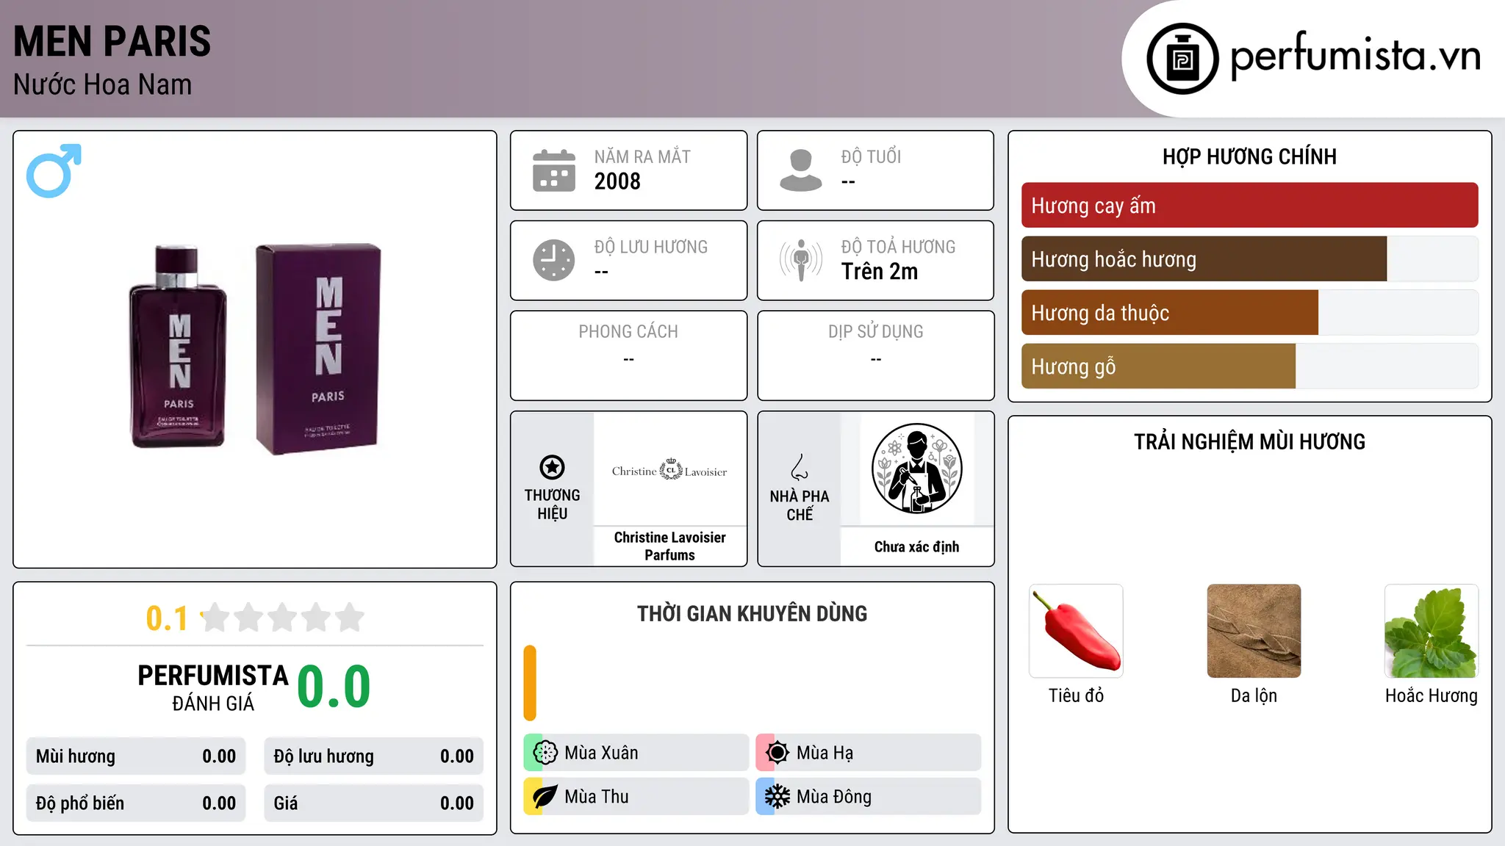Viewport: 1505px width, 846px height.
Task: Open the Da lộn suede image
Action: point(1254,631)
